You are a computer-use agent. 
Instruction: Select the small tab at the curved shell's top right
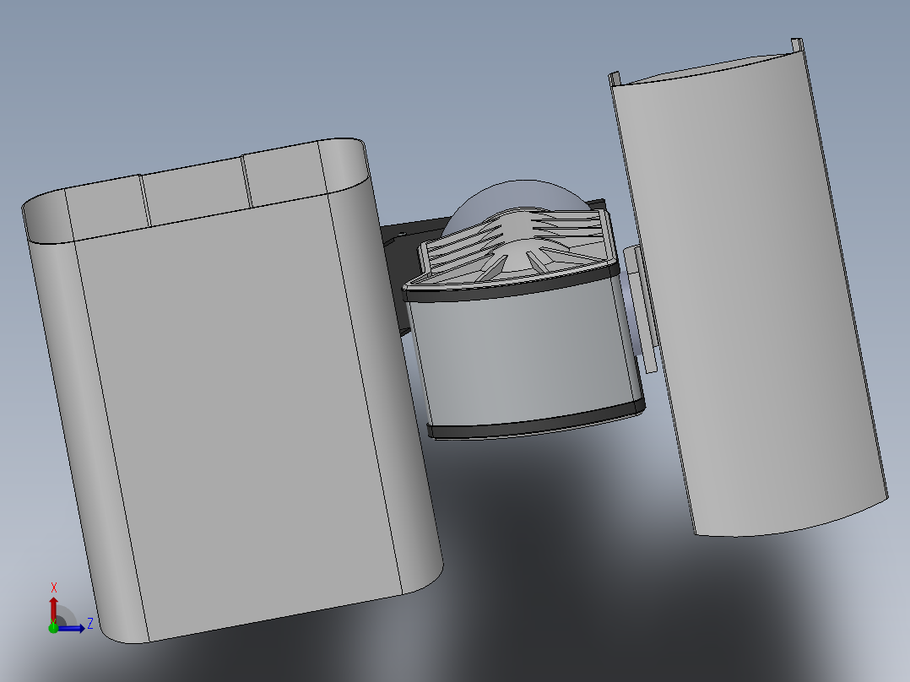[798, 45]
